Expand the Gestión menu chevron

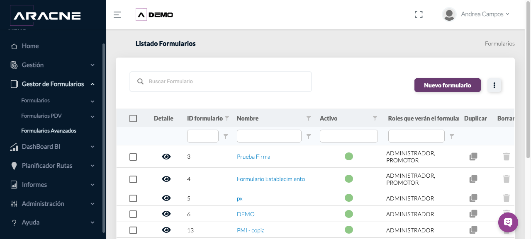[93, 65]
